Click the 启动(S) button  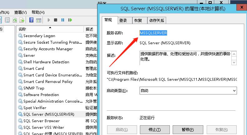pos(122,130)
